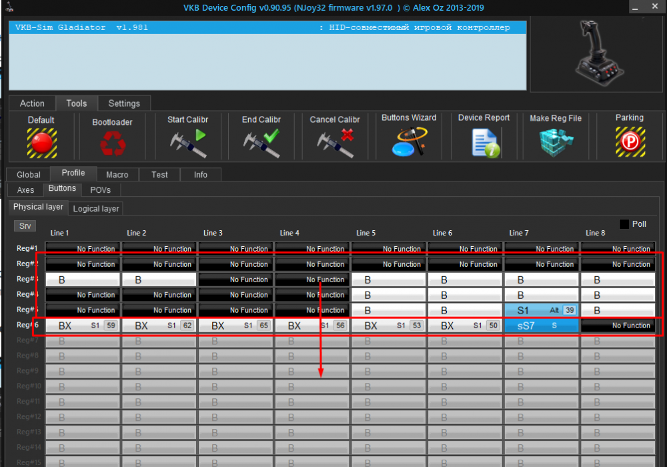
Task: Click the disabled Reg#12 Line 8 B cell
Action: pyautogui.click(x=618, y=418)
